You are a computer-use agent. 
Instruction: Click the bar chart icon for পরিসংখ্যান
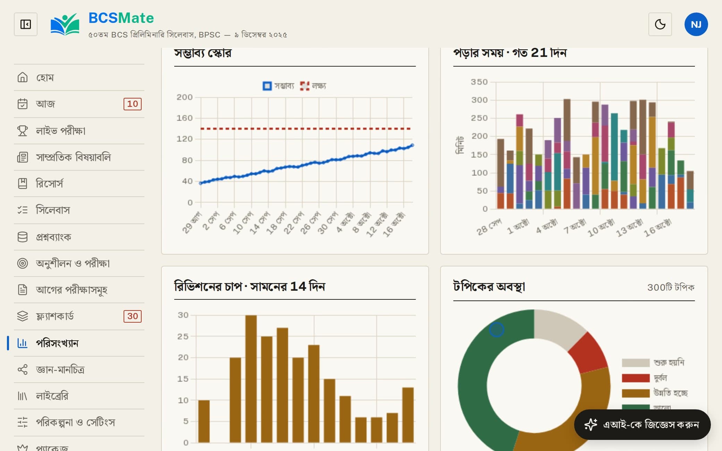[x=23, y=343]
